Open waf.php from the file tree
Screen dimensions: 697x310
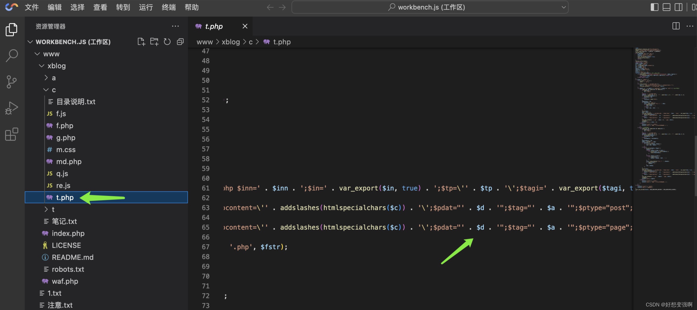[65, 281]
